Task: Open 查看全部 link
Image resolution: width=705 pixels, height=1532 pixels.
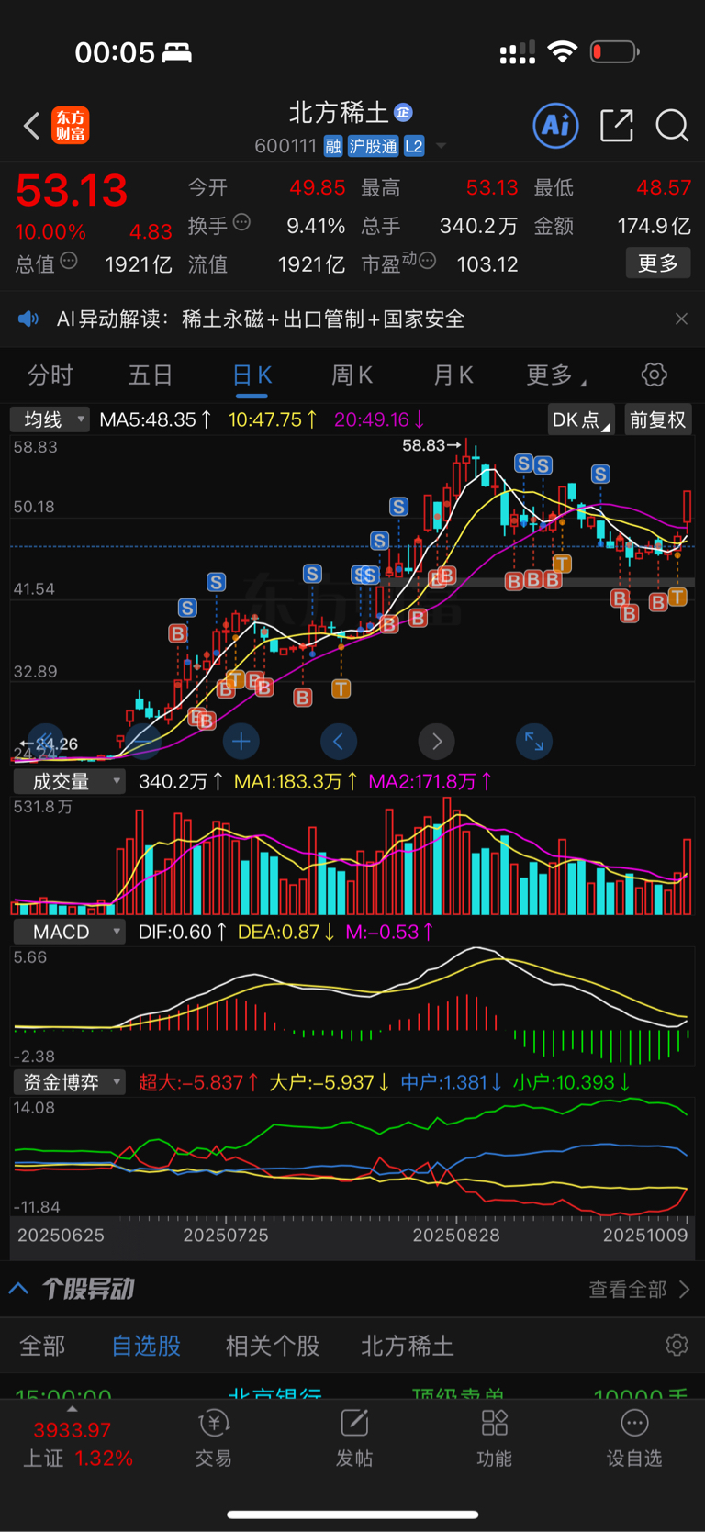Action: tap(639, 1290)
